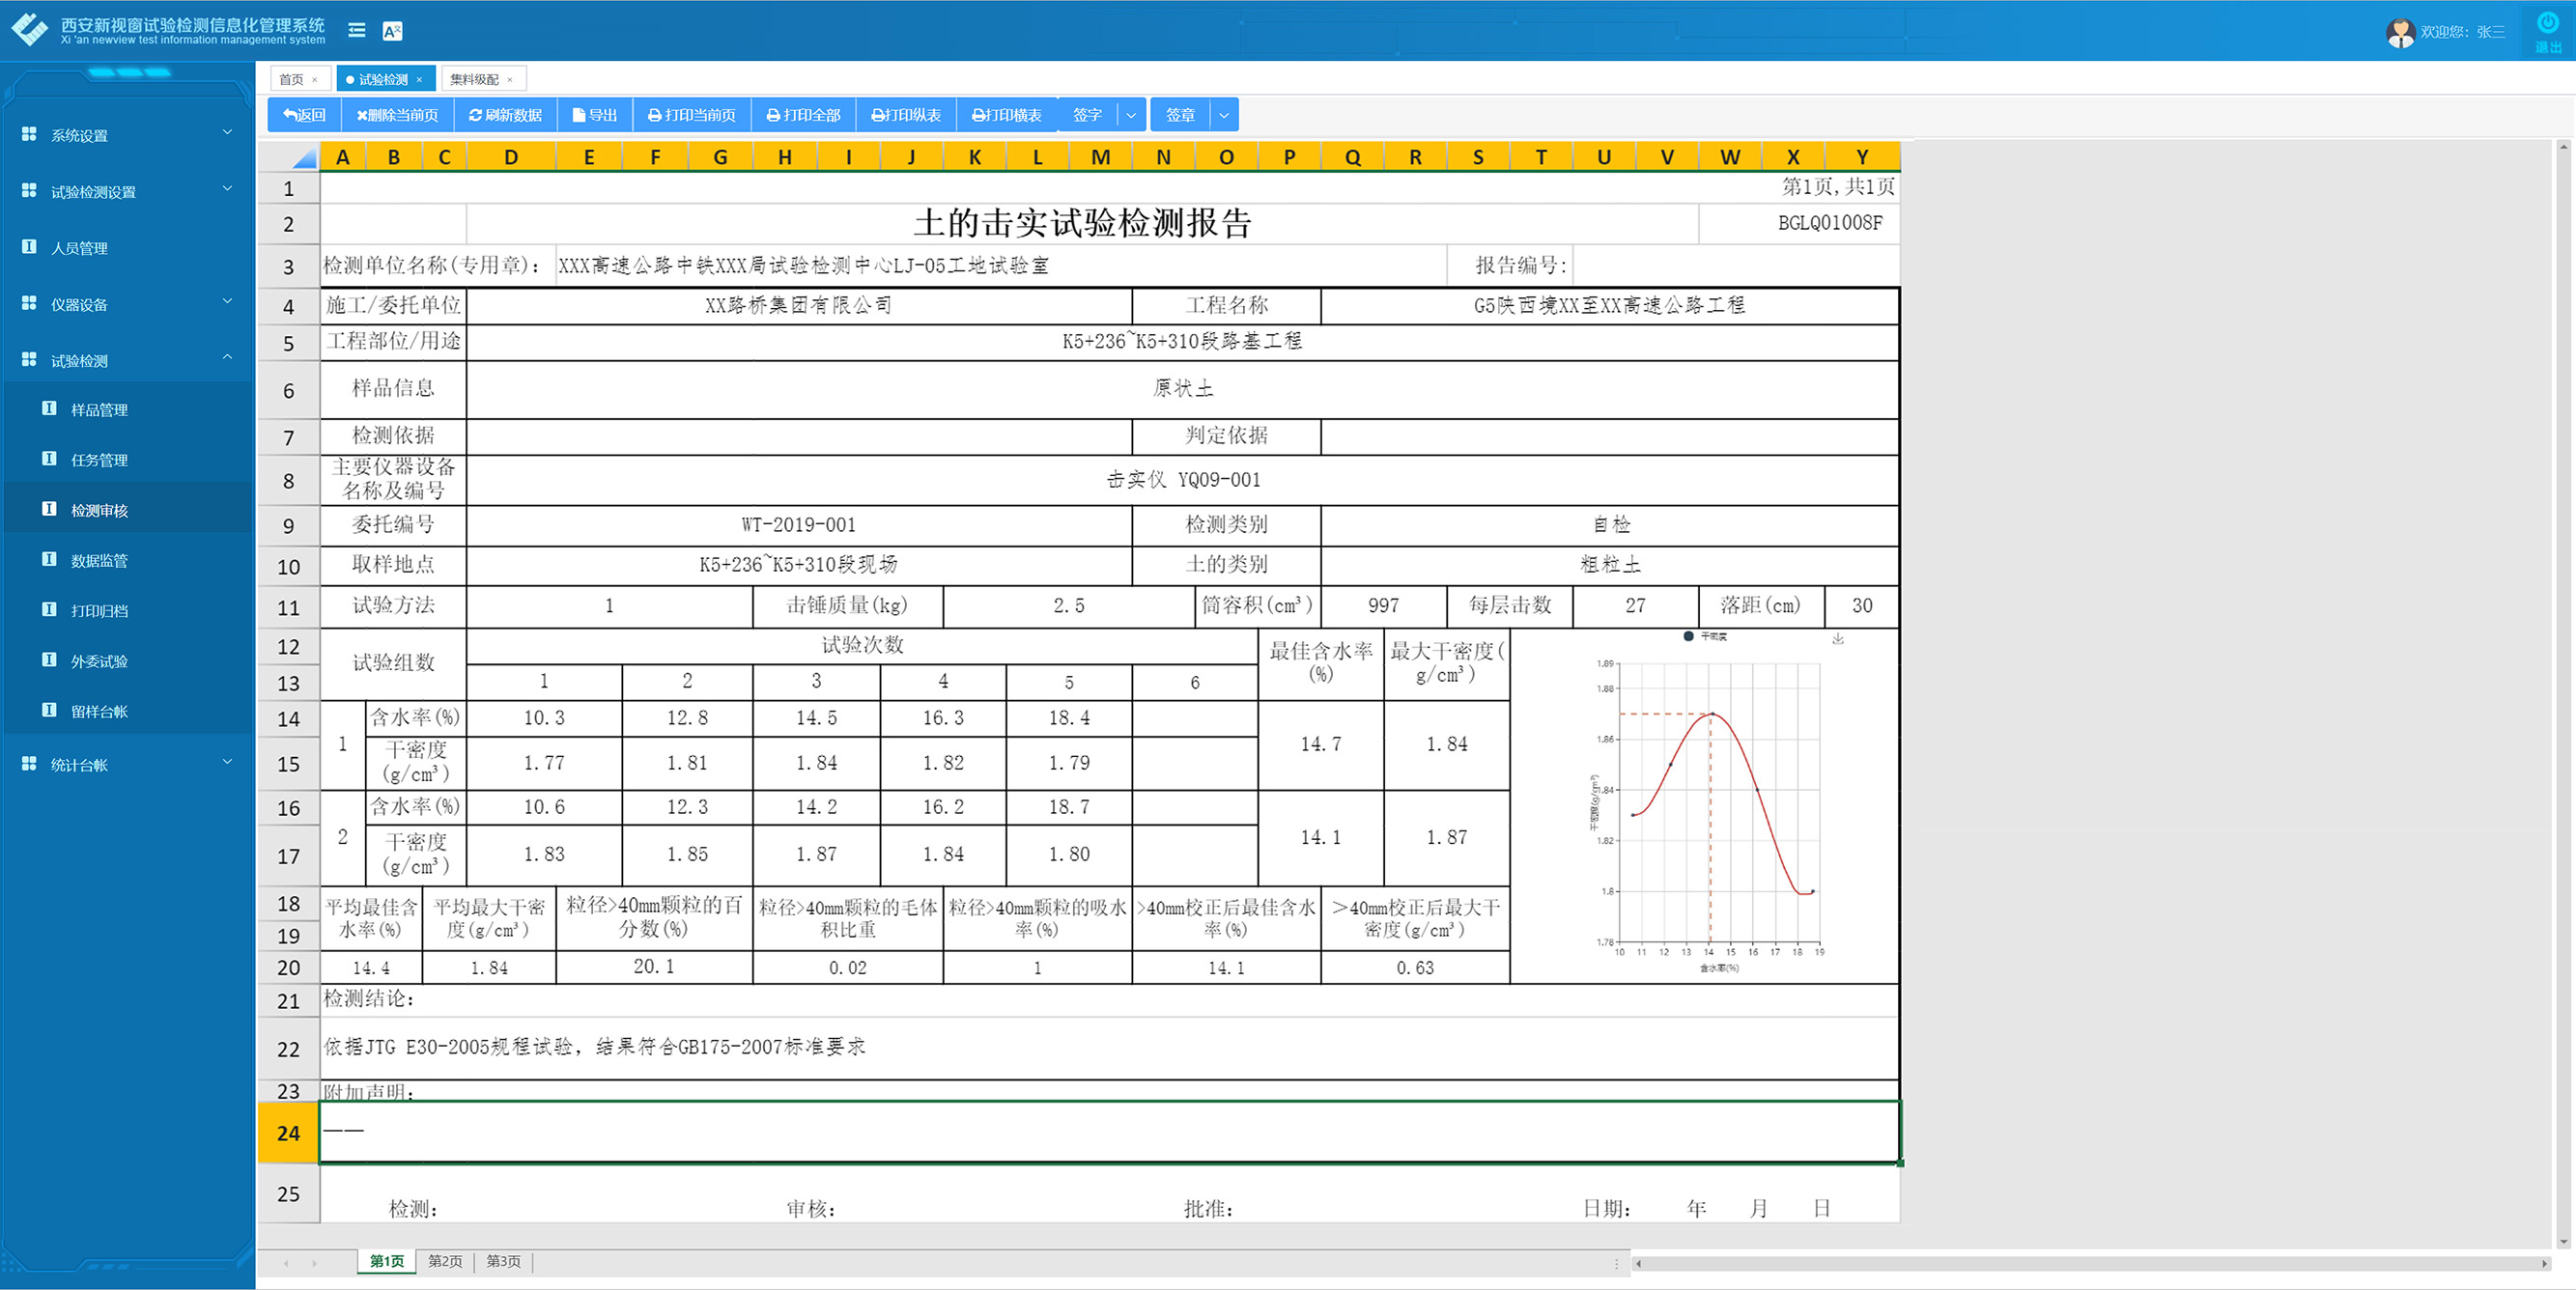The image size is (2576, 1290).
Task: Select row header 11
Action: coord(288,607)
